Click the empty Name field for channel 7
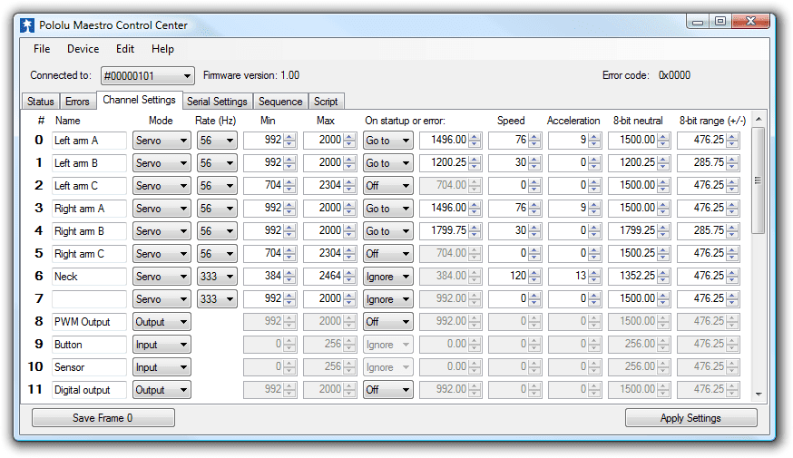The height and width of the screenshot is (458, 793). coord(89,299)
